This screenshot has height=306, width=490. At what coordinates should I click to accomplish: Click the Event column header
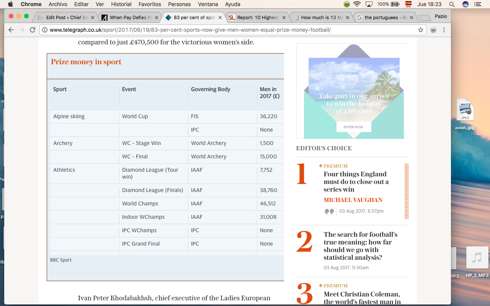129,89
